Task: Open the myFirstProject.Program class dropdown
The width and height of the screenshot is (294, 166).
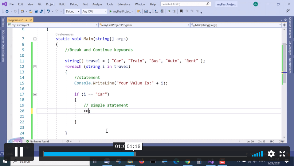Action: click(x=144, y=25)
